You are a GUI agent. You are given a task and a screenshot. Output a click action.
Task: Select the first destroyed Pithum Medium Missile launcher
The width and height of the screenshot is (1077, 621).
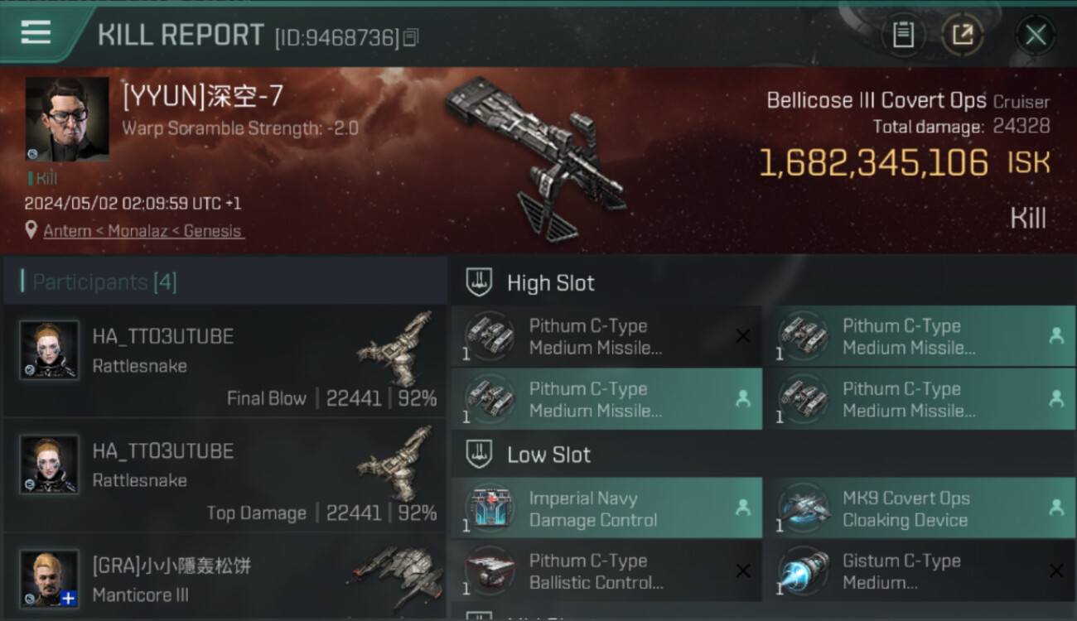606,336
